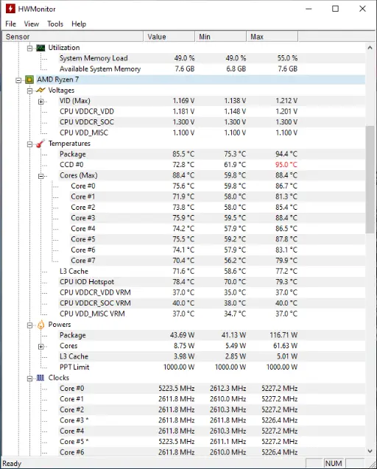Click the Clocks waveform icon
The height and width of the screenshot is (469, 377).
point(40,378)
